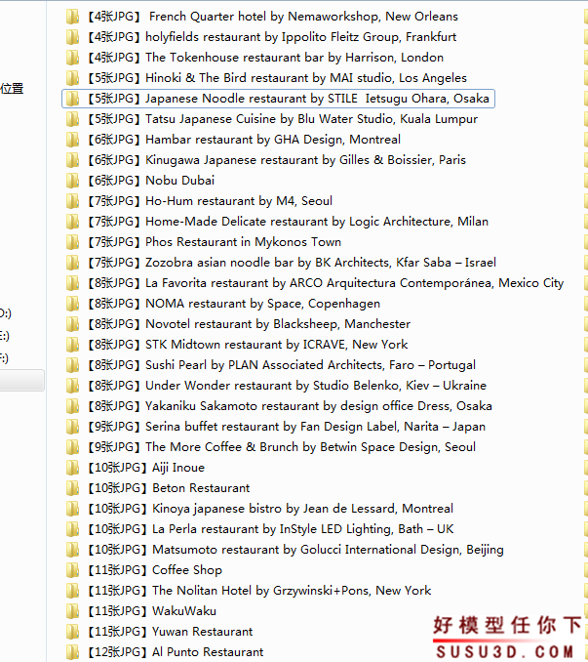Click folder icon for La Perla restaurant

tap(72, 529)
